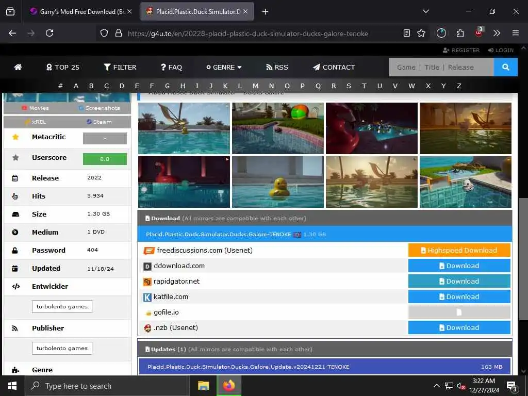Open the TOP 25 page

click(x=63, y=67)
